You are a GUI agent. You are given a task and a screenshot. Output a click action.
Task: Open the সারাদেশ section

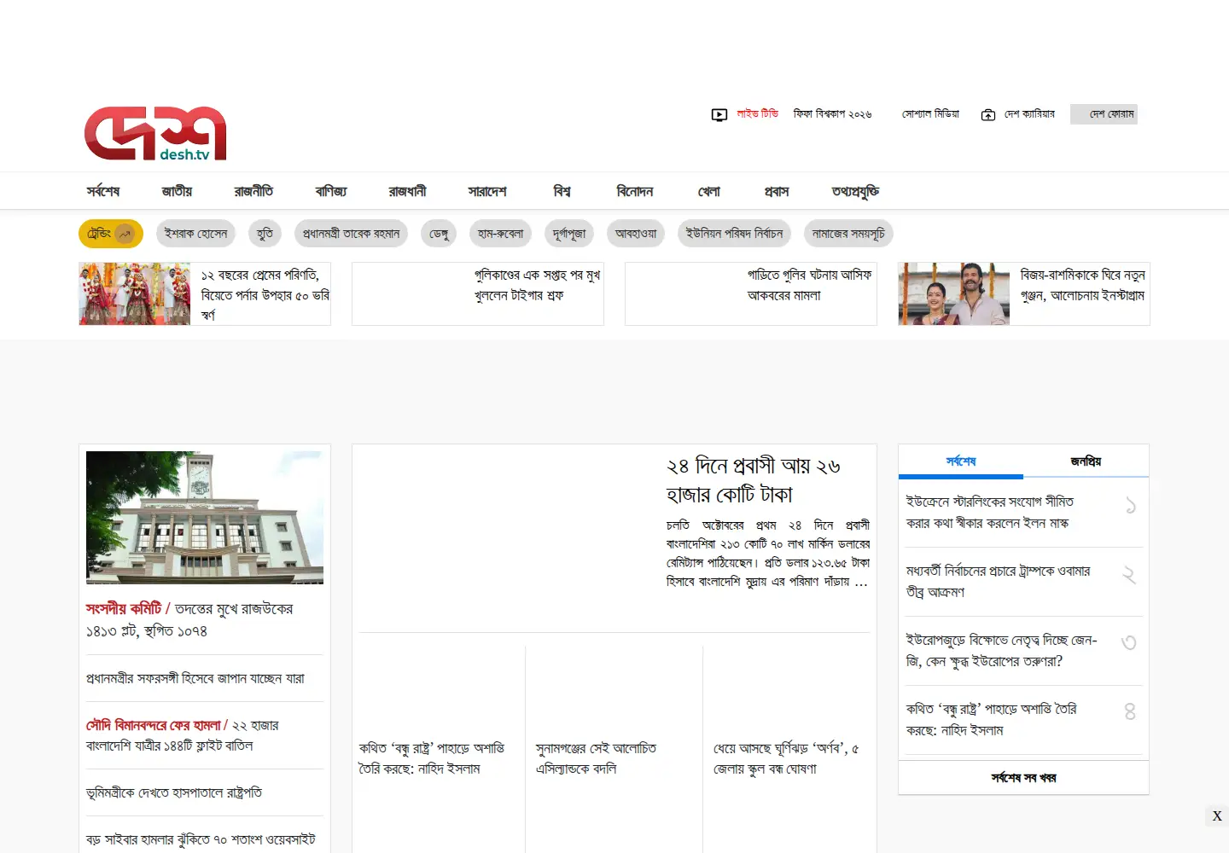pyautogui.click(x=487, y=191)
